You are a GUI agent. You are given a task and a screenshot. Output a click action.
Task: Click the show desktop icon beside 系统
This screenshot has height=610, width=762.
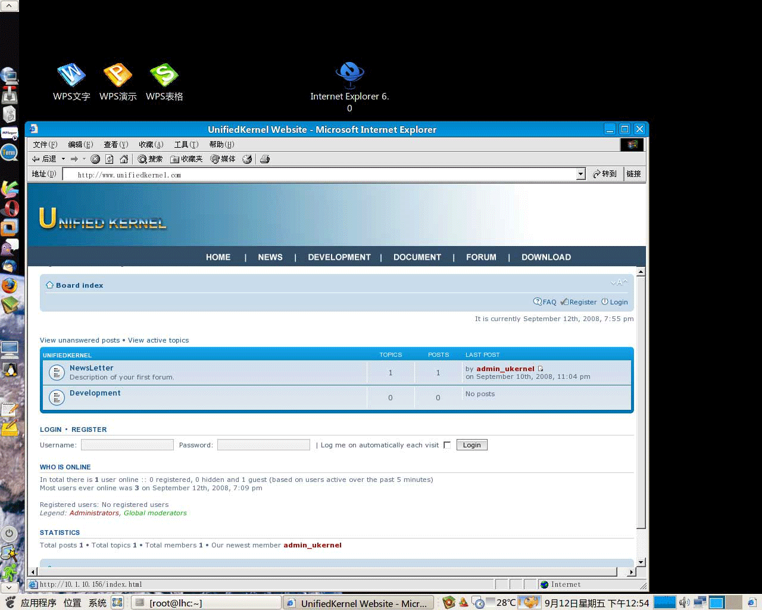coord(117,603)
